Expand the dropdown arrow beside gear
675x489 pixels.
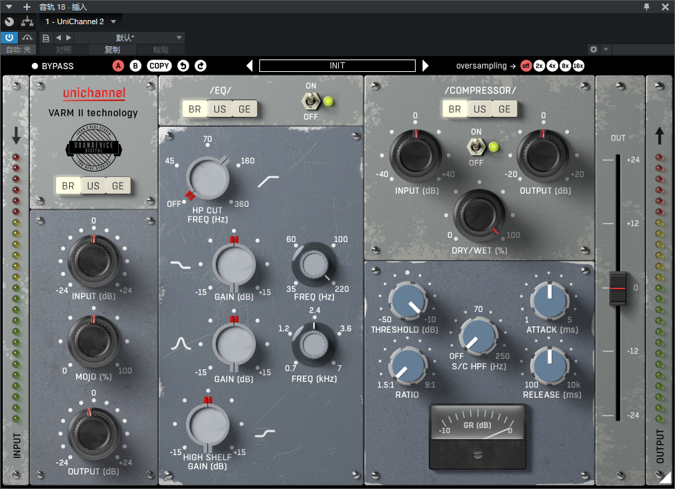[x=606, y=50]
